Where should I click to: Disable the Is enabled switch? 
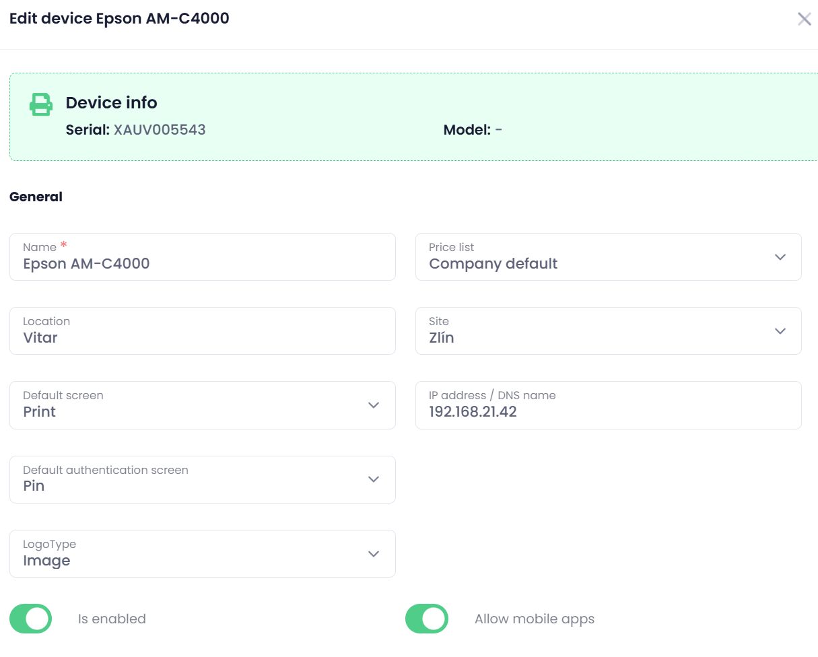click(31, 619)
